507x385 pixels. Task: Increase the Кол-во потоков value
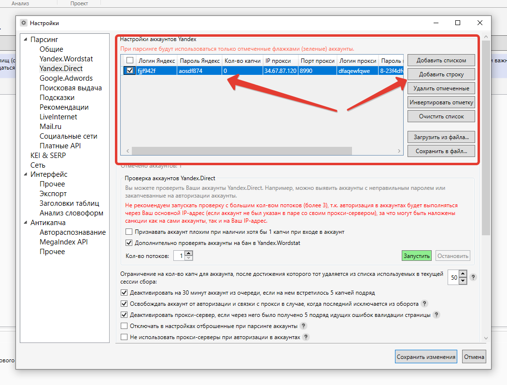tap(189, 253)
